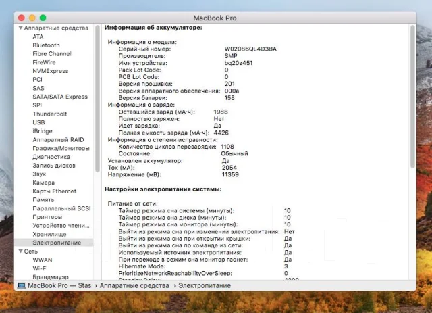432x313 pixels.
Task: Open SATA/SATA Express entry
Action: (x=60, y=97)
